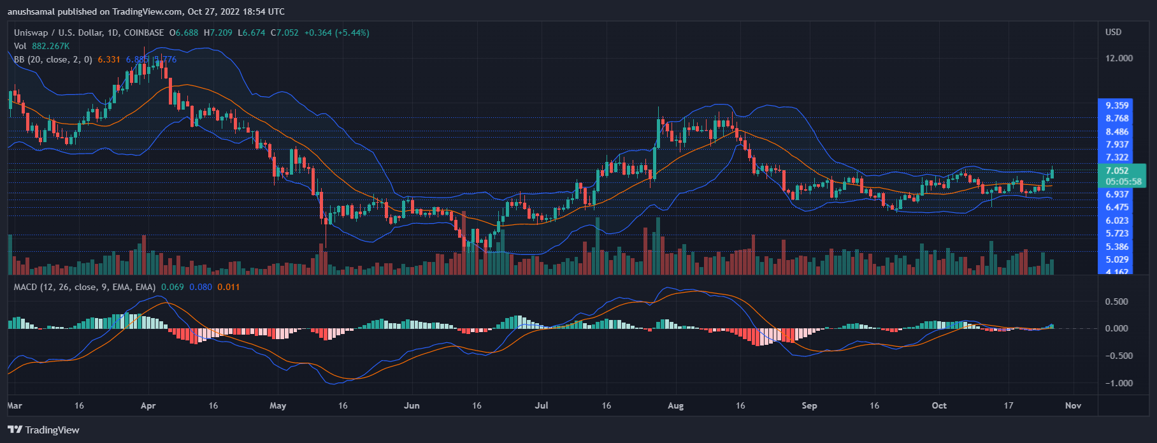Click the 12.000 mark on price axis

[x=1119, y=58]
